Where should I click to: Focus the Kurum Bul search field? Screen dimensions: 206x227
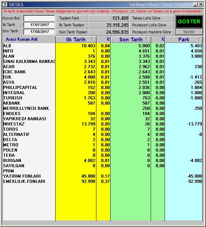(39, 18)
